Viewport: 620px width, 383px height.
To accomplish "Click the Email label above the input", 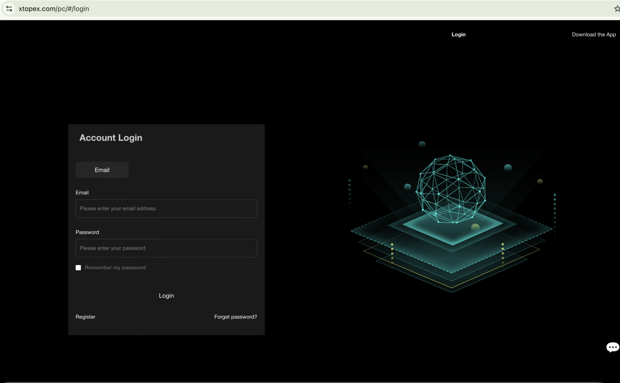I will pos(82,193).
